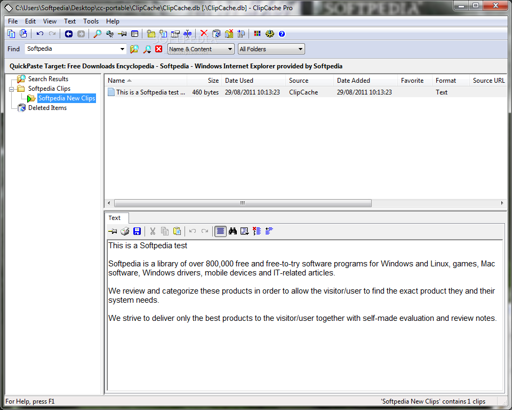Select the Softpedia Clips folder
The height and width of the screenshot is (410, 512).
coord(49,89)
